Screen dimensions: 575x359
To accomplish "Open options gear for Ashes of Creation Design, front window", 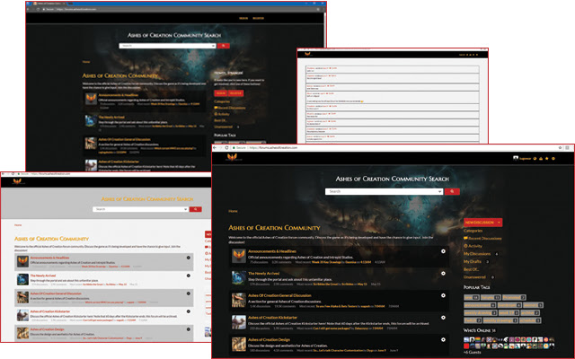I will click(x=443, y=339).
